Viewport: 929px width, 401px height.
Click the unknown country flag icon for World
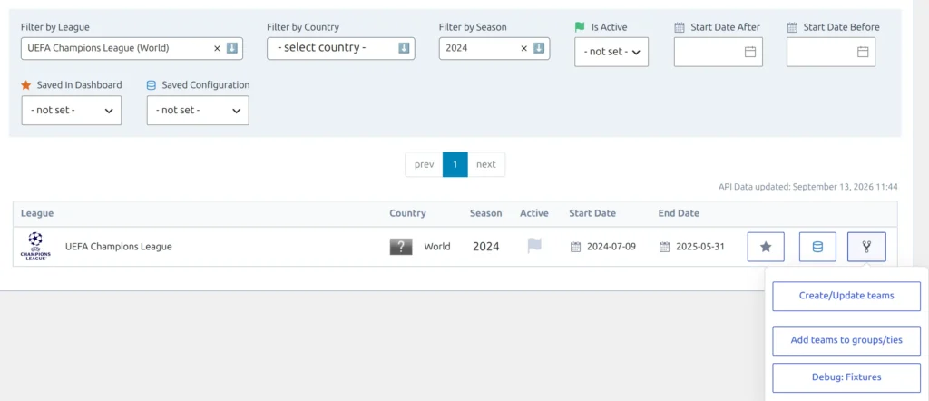click(x=401, y=247)
